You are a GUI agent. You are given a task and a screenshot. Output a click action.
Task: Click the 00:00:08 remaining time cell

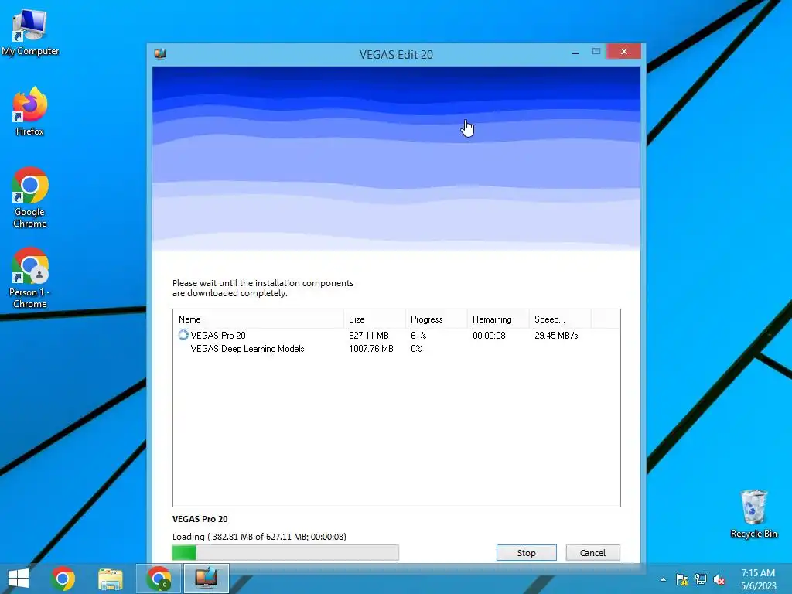[489, 336]
